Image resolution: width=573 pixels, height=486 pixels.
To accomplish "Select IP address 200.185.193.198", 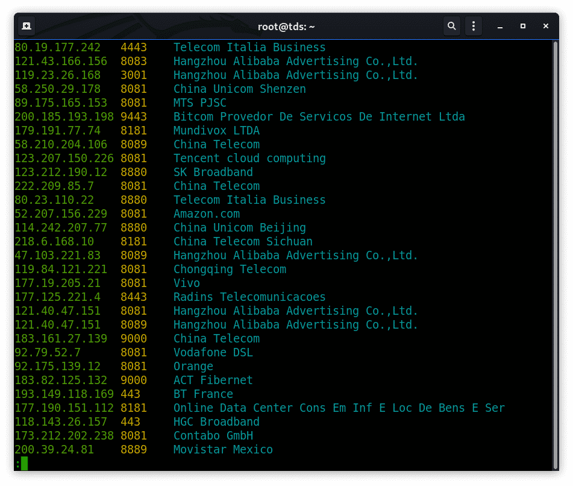I will pyautogui.click(x=64, y=117).
